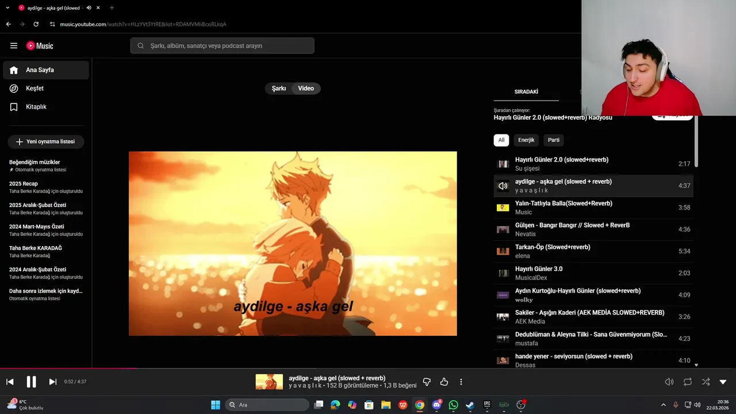The height and width of the screenshot is (414, 736).
Task: Show hidden system tray icons
Action: click(663, 405)
